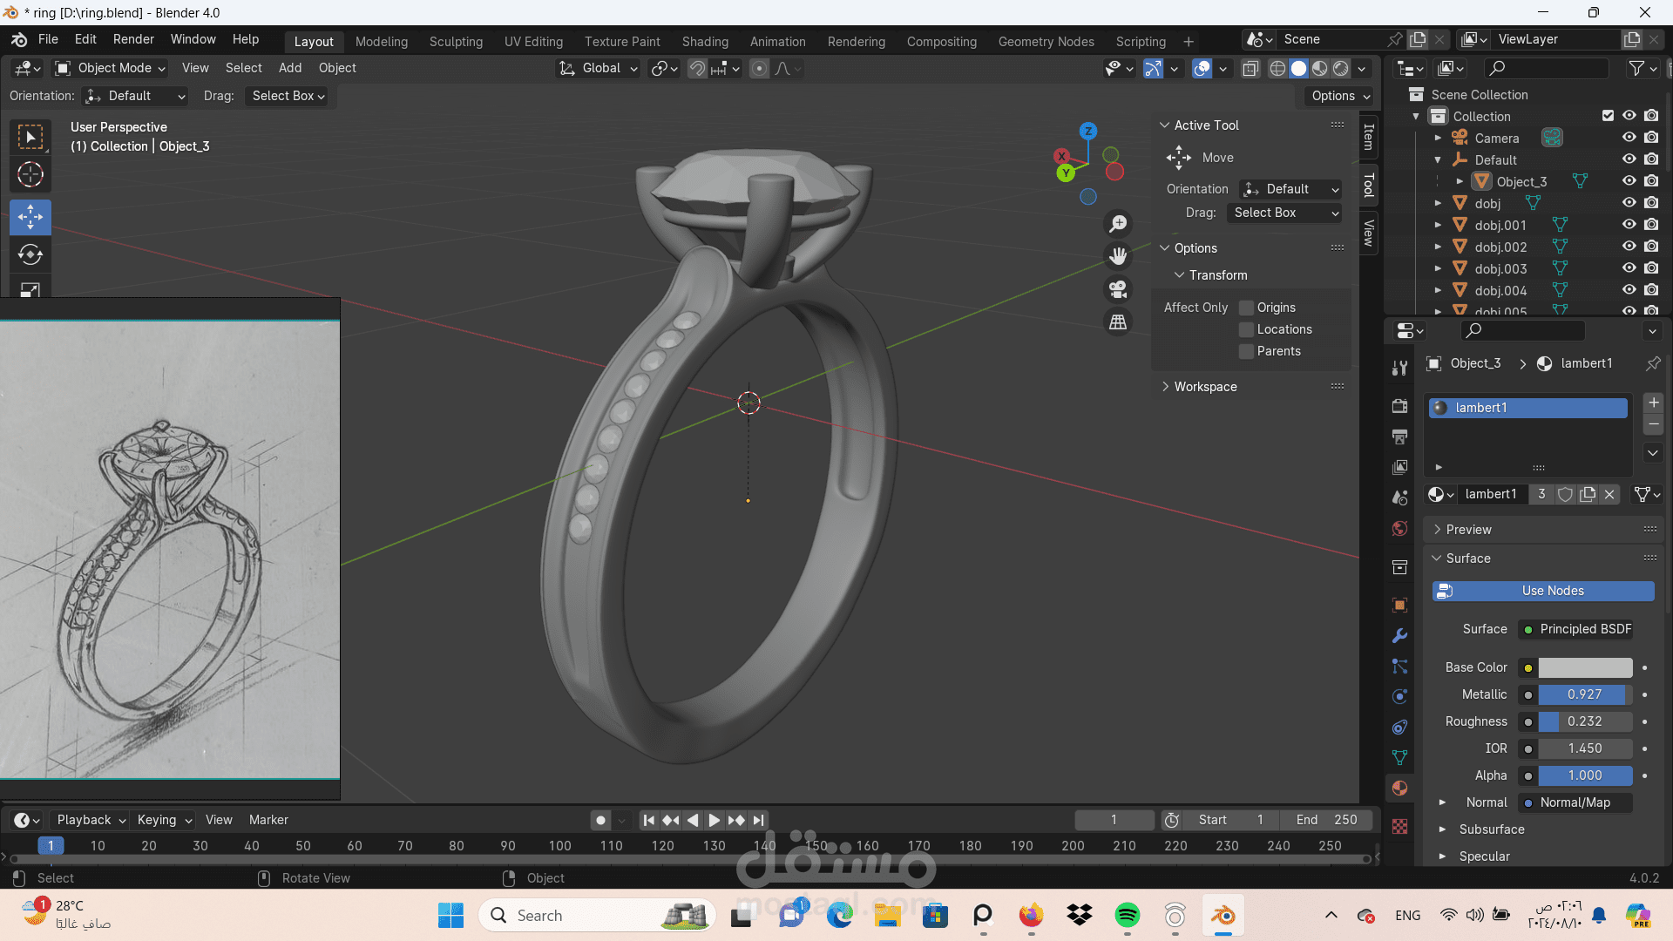Toggle camera view icon in viewport
1673x941 pixels.
click(1118, 289)
